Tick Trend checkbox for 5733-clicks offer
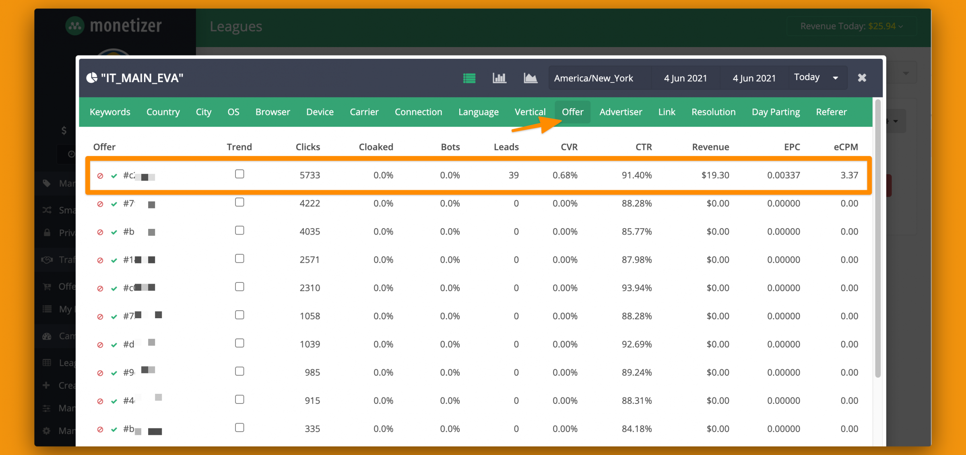 coord(239,174)
